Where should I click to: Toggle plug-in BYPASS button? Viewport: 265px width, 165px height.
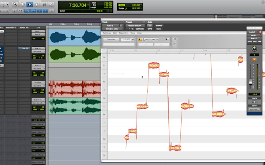coord(159,26)
